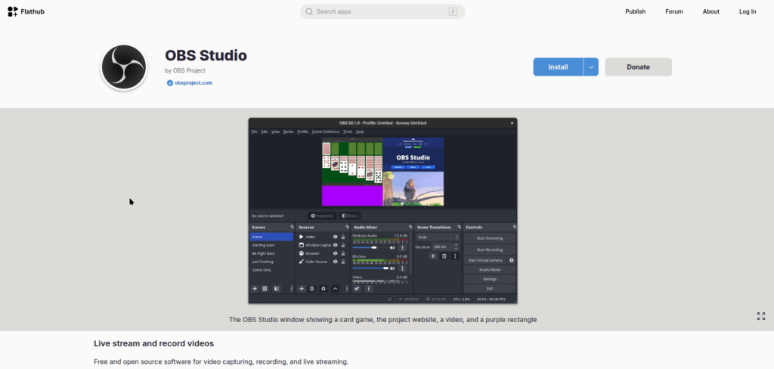774x369 pixels.
Task: Focus the Search apps field
Action: click(x=382, y=11)
